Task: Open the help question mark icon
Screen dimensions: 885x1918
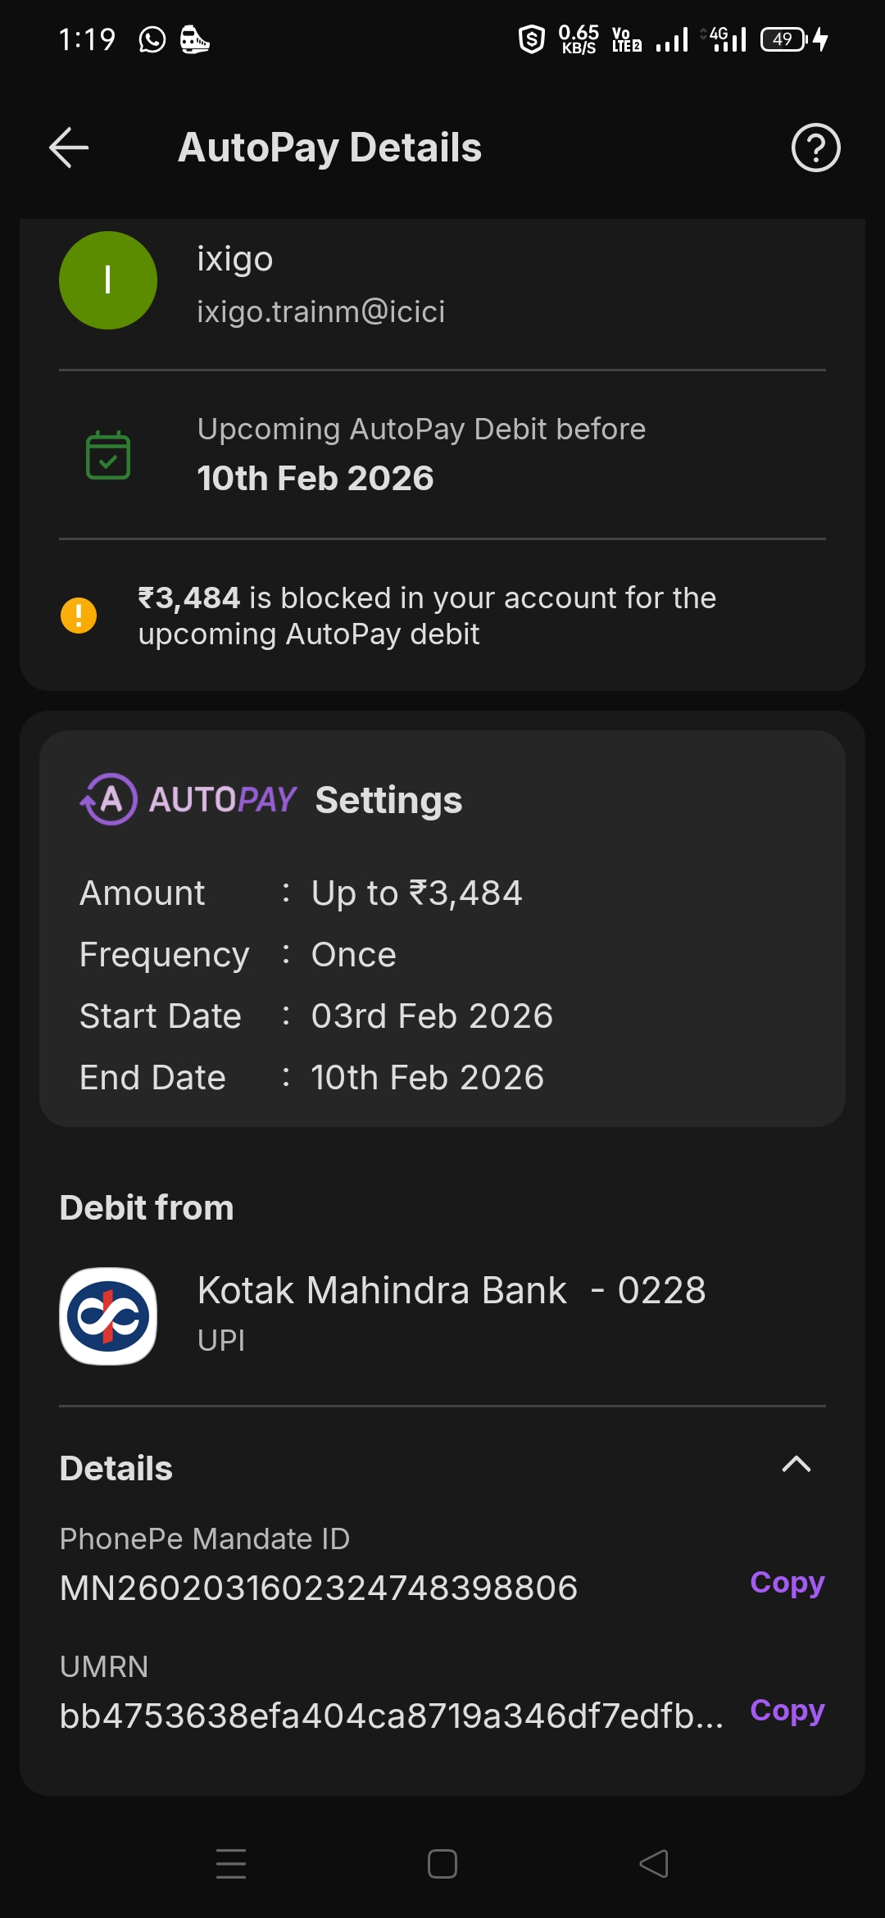Action: pos(815,148)
